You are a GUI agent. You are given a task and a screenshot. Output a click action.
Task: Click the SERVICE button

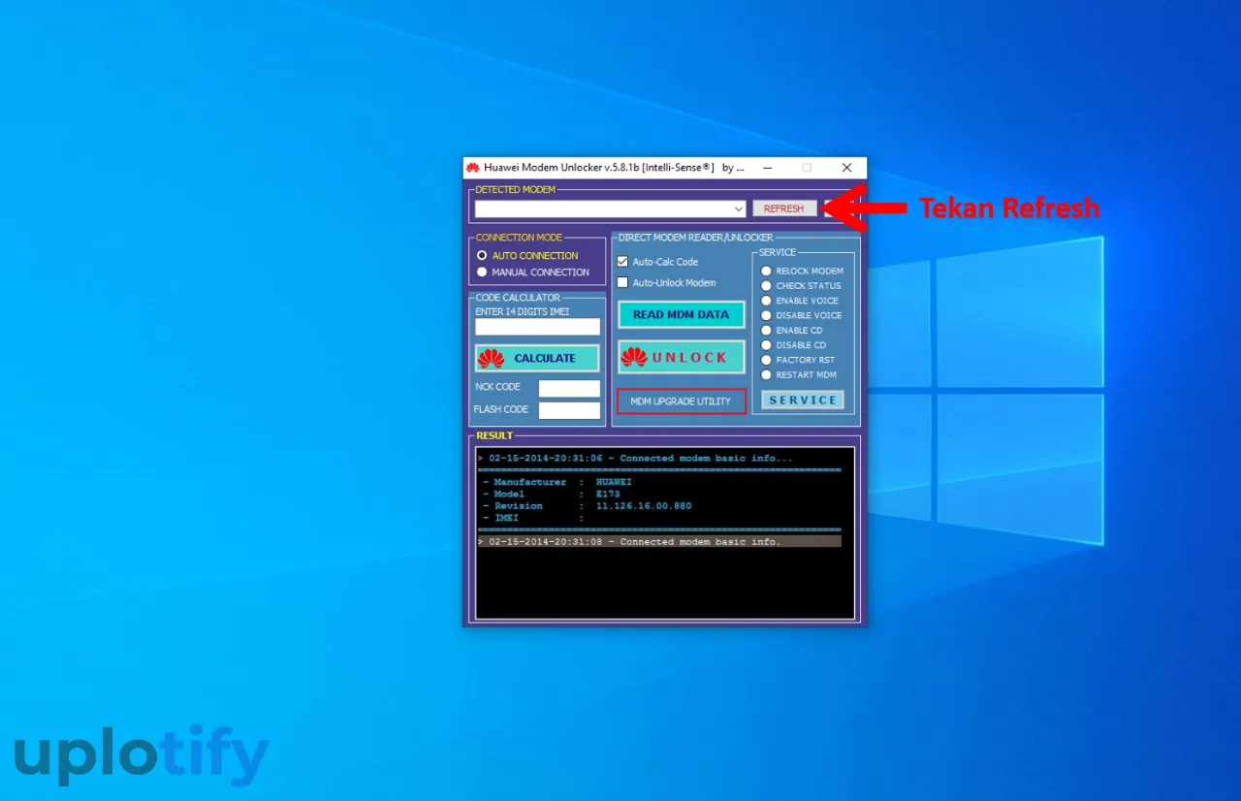point(803,400)
